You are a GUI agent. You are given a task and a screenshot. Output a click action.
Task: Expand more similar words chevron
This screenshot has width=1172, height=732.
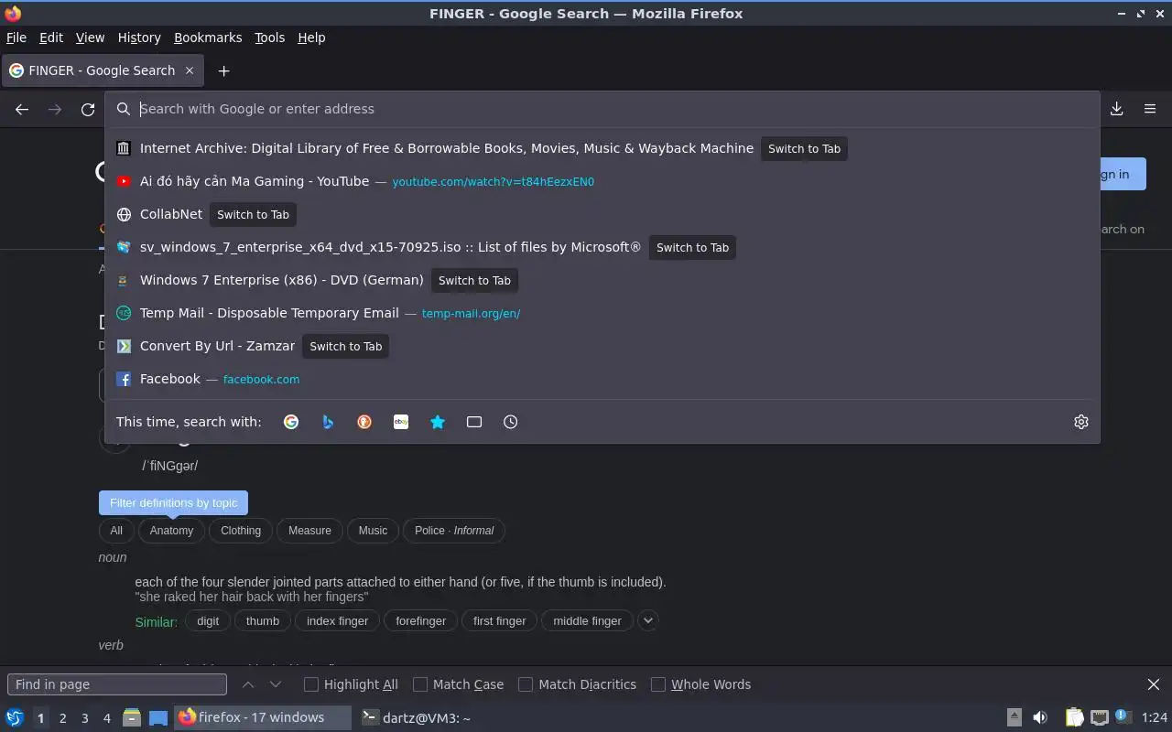[648, 620]
